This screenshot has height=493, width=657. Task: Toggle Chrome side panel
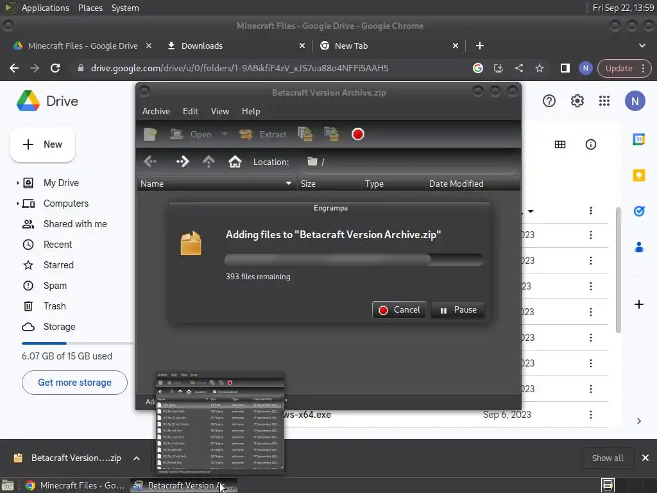(565, 68)
